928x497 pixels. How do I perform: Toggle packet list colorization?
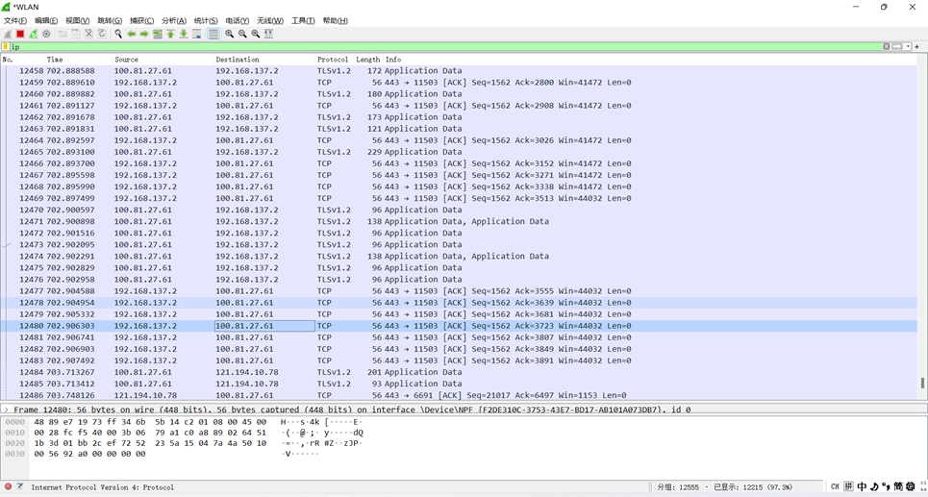(213, 34)
